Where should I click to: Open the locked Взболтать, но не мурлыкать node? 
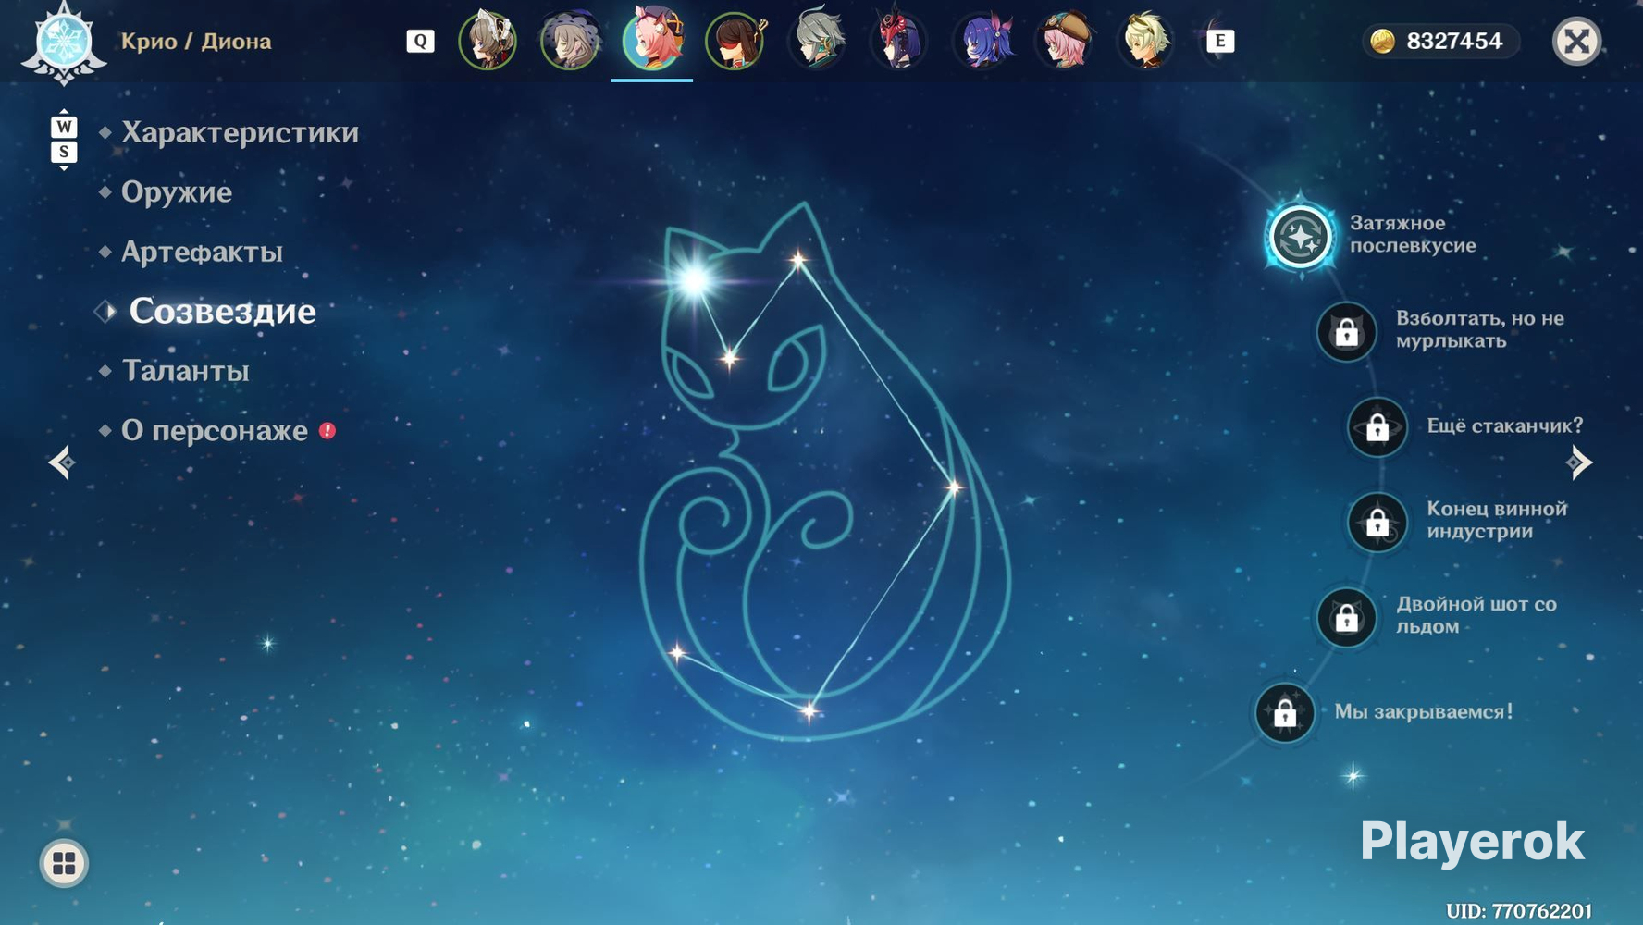1347,331
